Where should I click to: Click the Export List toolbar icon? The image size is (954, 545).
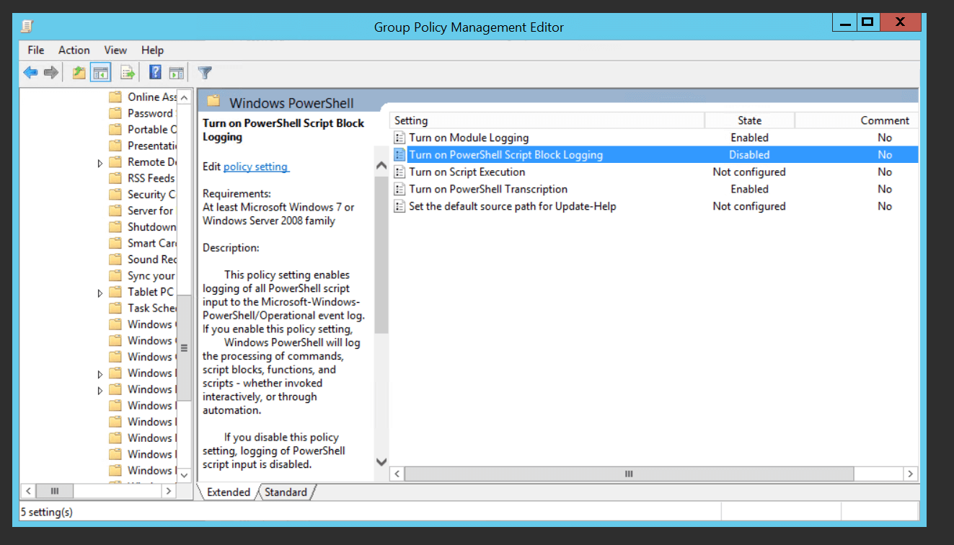coord(128,72)
